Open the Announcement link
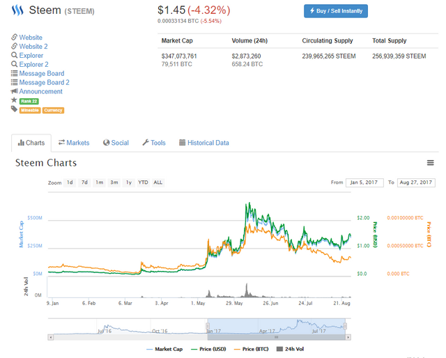The width and height of the screenshot is (446, 358). click(x=40, y=91)
